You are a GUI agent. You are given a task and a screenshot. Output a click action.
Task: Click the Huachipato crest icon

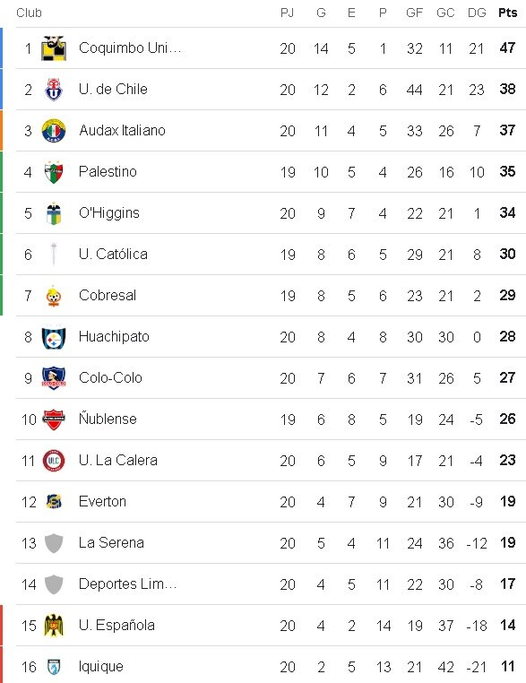54,337
